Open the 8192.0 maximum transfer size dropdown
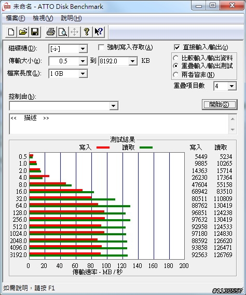Image resolution: width=246 pixels, height=295 pixels. [x=133, y=61]
